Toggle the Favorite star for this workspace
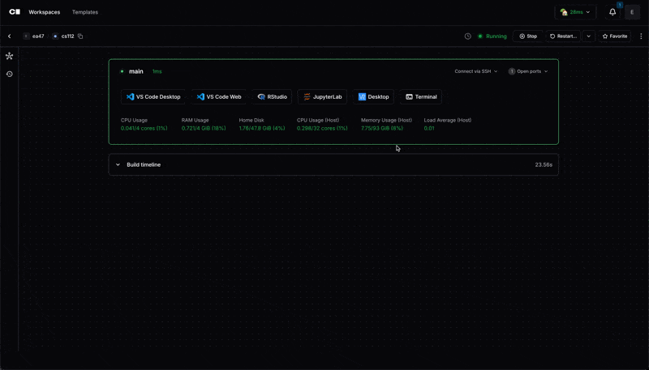 [615, 36]
